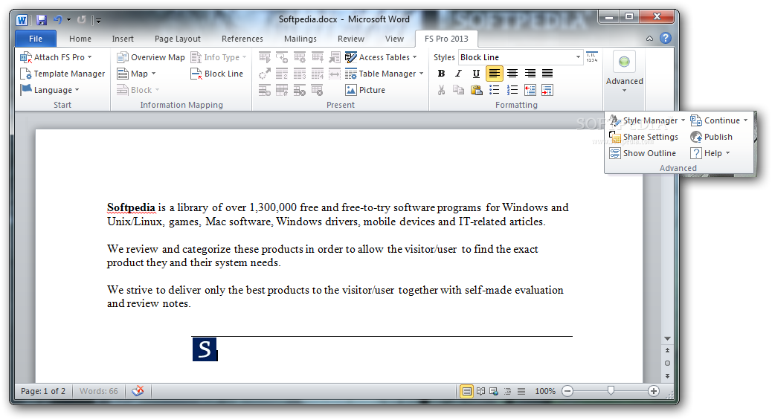This screenshot has height=420, width=772.
Task: Insert a Block Line
Action: pos(217,74)
